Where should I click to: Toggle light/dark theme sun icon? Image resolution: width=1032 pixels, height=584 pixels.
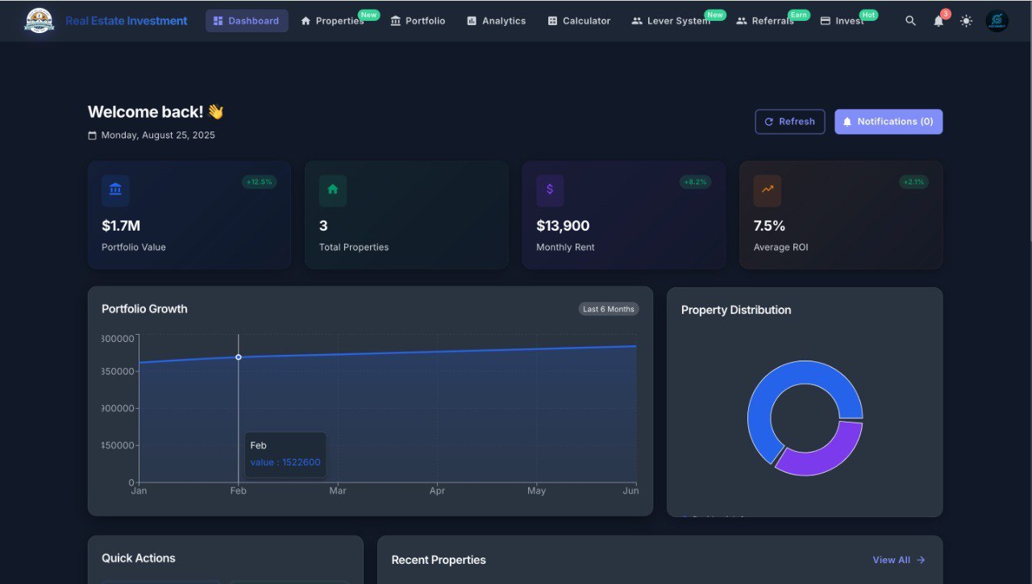point(966,21)
